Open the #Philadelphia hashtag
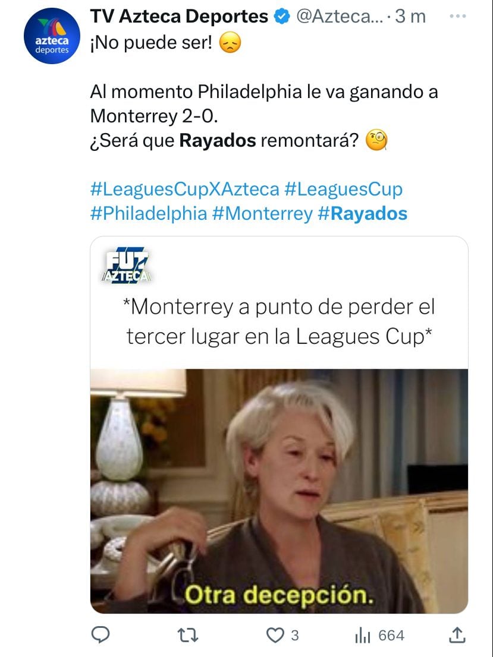The image size is (493, 657). [x=149, y=214]
